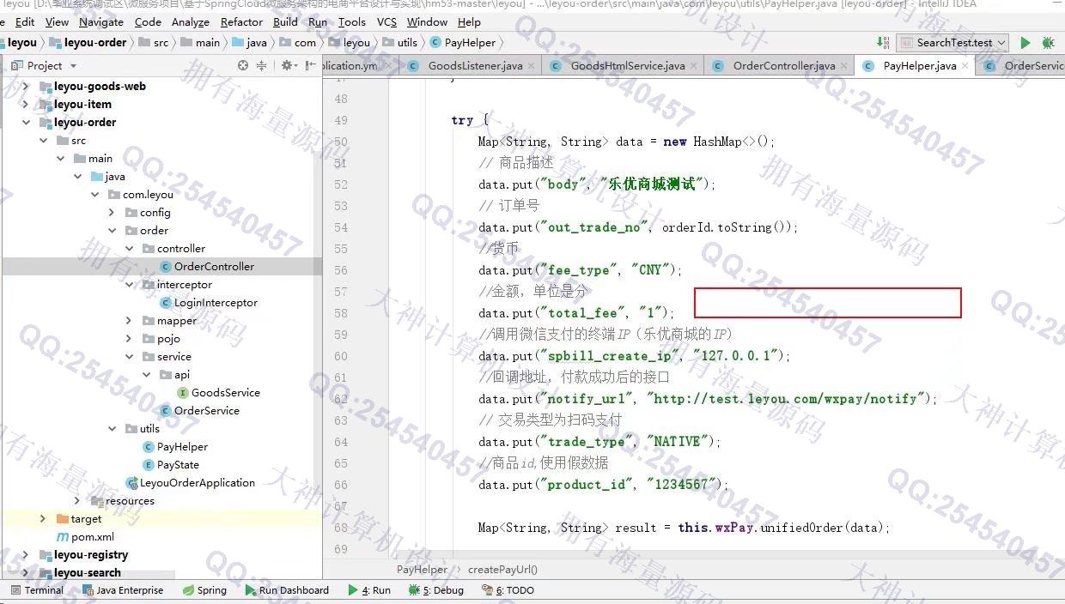Image resolution: width=1065 pixels, height=604 pixels.
Task: Select the LoginInterceptor class in the tree
Action: (x=216, y=302)
